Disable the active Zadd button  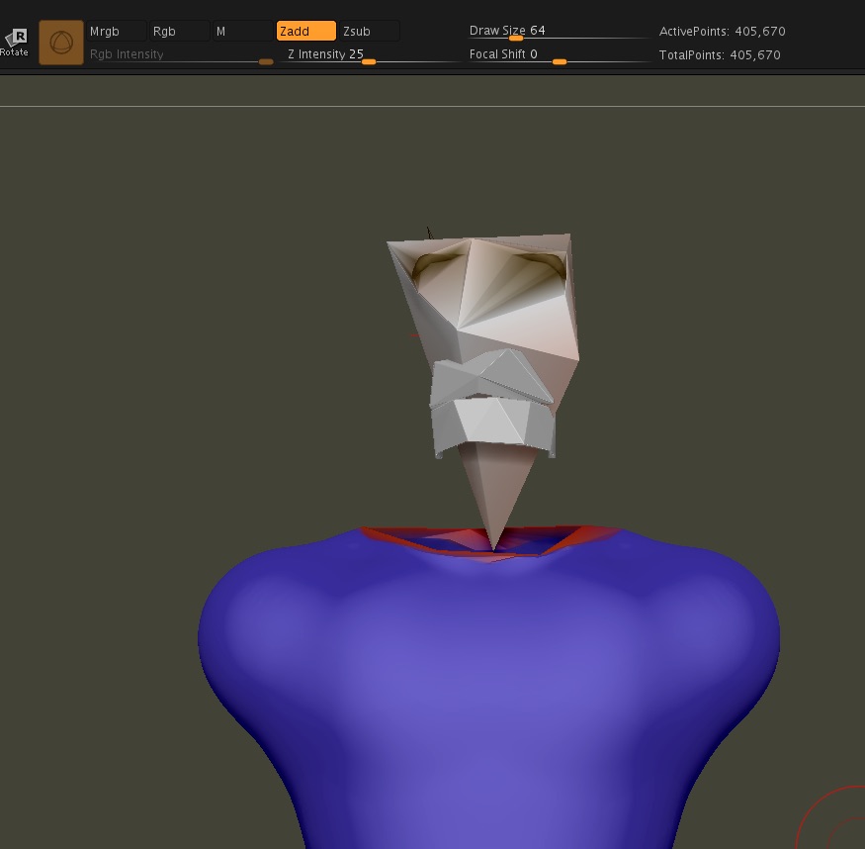pyautogui.click(x=305, y=32)
